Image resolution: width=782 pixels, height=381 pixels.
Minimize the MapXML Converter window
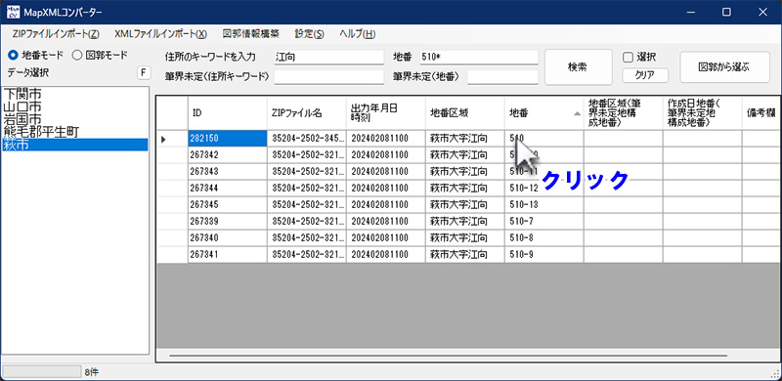click(x=691, y=12)
